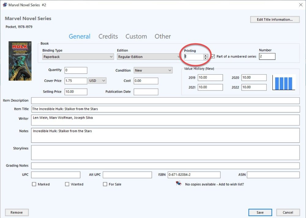Enable the For Sale checkbox

click(x=105, y=184)
